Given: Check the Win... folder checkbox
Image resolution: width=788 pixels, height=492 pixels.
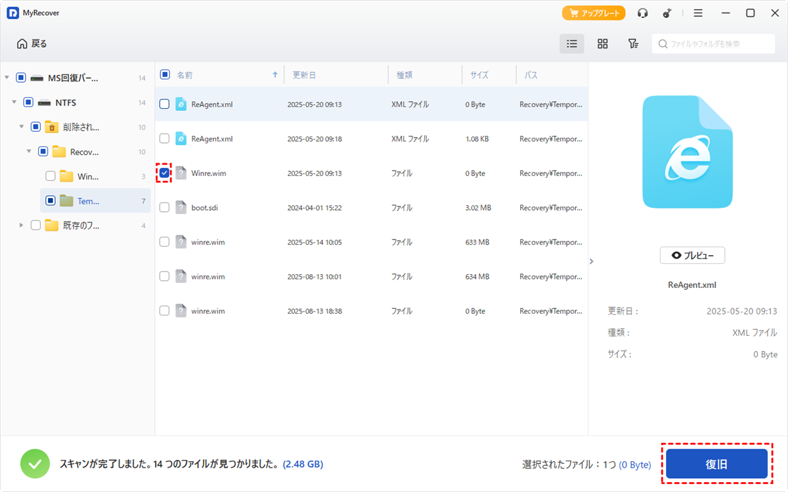Looking at the screenshot, I should pyautogui.click(x=51, y=176).
